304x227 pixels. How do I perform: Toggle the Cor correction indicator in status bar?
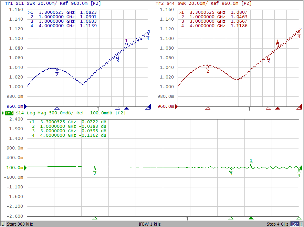click(294, 224)
